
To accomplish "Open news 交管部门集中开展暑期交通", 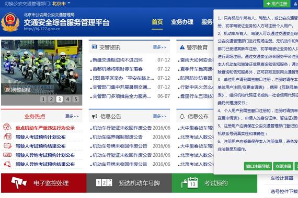I will pyautogui.click(x=122, y=88).
